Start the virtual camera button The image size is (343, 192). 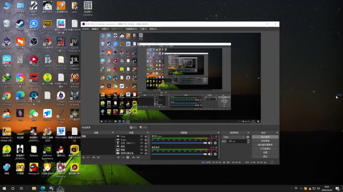click(x=265, y=145)
